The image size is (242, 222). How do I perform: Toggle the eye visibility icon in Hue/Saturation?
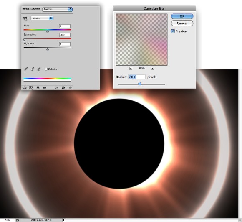45,88
